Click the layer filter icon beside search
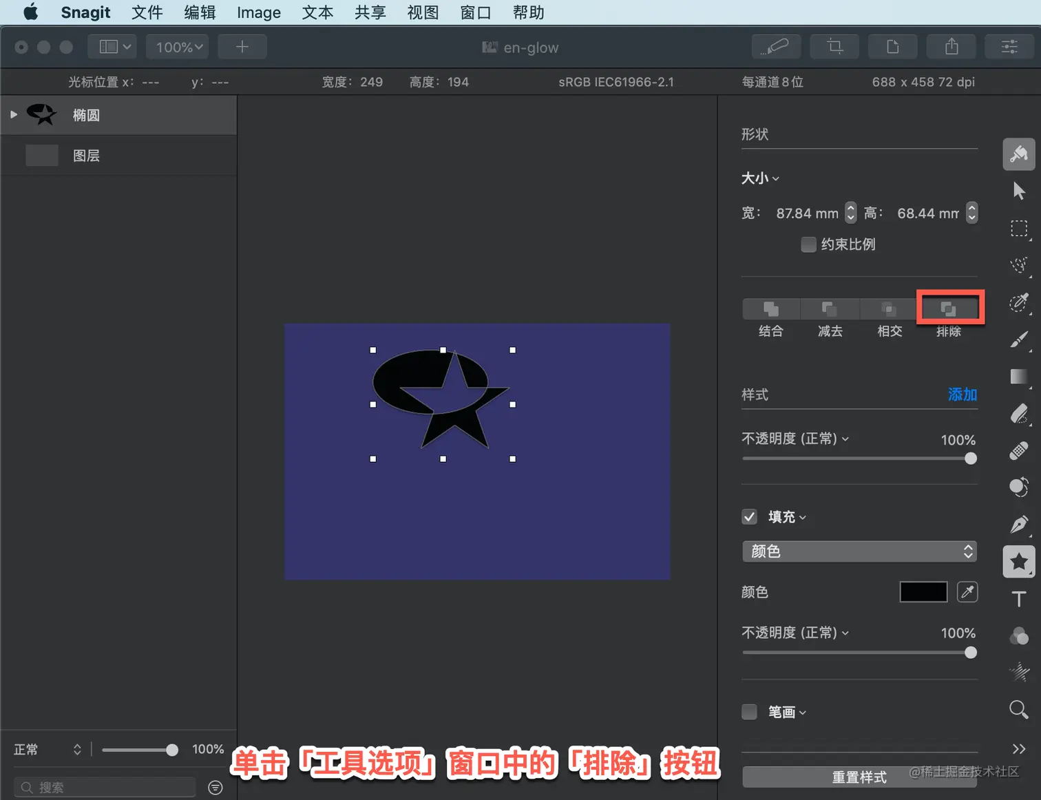 tap(215, 788)
